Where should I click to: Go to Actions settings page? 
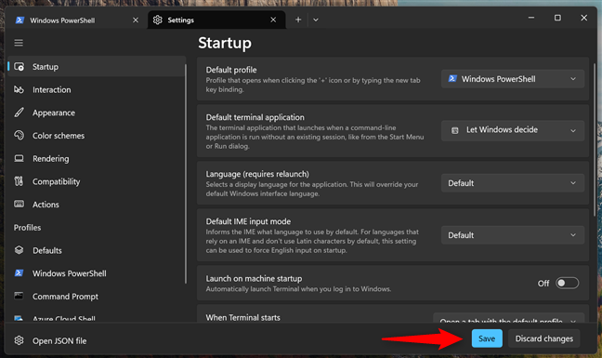click(x=96, y=205)
